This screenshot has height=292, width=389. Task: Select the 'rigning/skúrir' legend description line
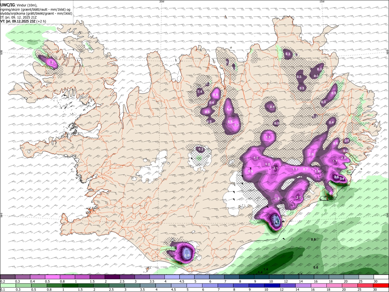[36, 9]
